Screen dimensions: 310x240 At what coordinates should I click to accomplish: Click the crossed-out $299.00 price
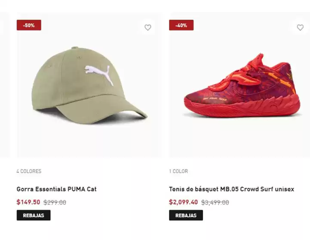(55, 202)
